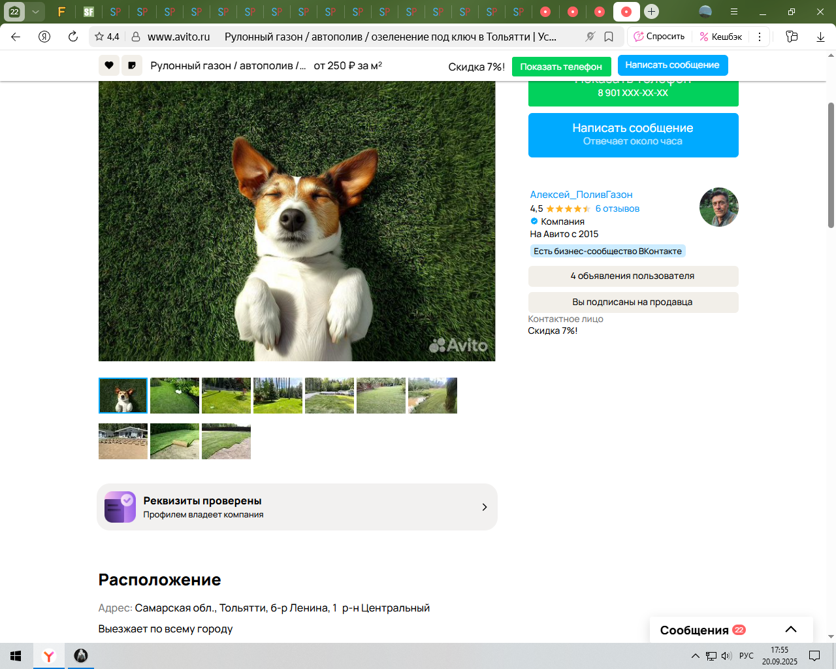Expand the Сообщения chat panel
The width and height of the screenshot is (836, 669).
(x=790, y=629)
